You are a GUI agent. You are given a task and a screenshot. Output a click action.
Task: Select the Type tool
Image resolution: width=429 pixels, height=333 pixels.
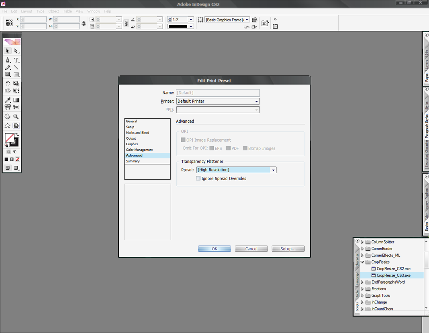pos(16,60)
